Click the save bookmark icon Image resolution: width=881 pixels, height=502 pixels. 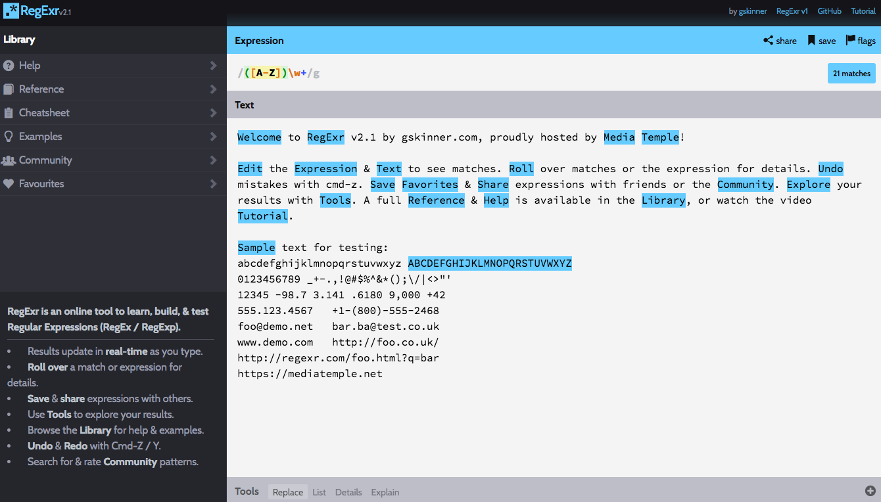[812, 41]
